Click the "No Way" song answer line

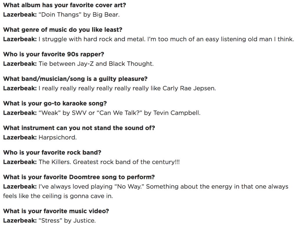click(146, 187)
